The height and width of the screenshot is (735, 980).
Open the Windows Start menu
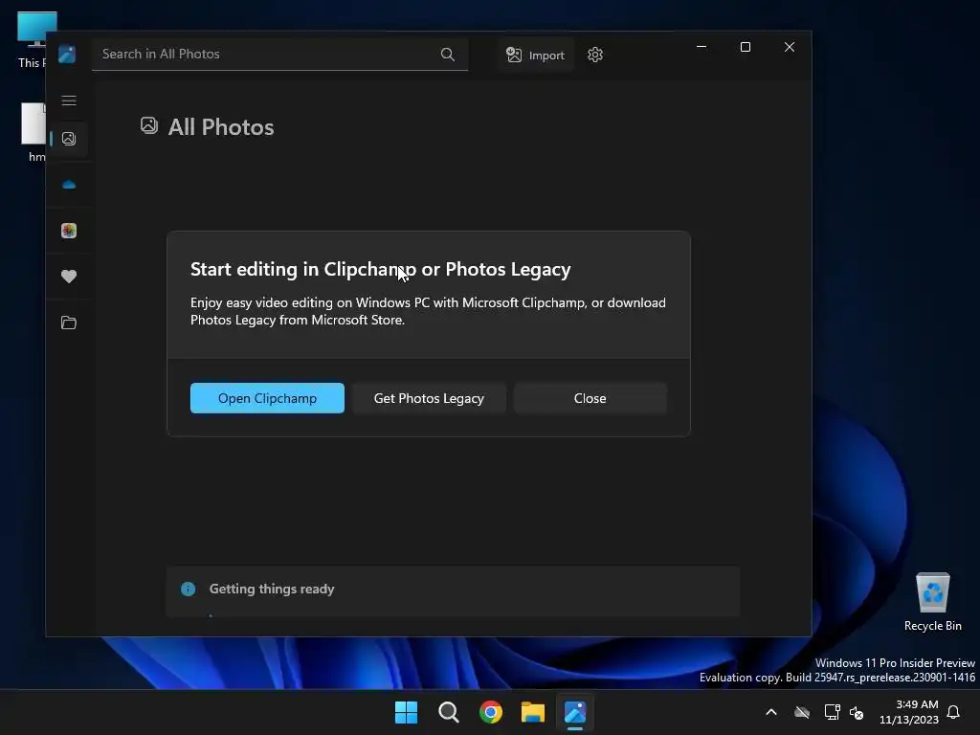[x=406, y=712]
